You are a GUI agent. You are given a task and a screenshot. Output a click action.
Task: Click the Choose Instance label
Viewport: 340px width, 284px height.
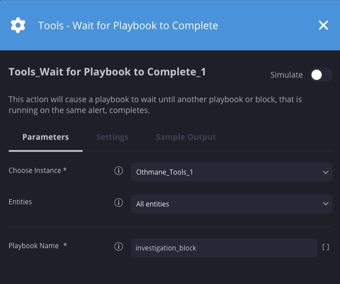(x=38, y=171)
